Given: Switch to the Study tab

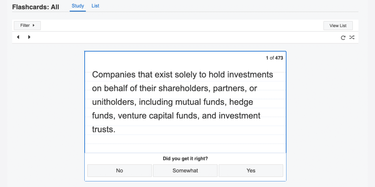Looking at the screenshot, I should point(78,6).
